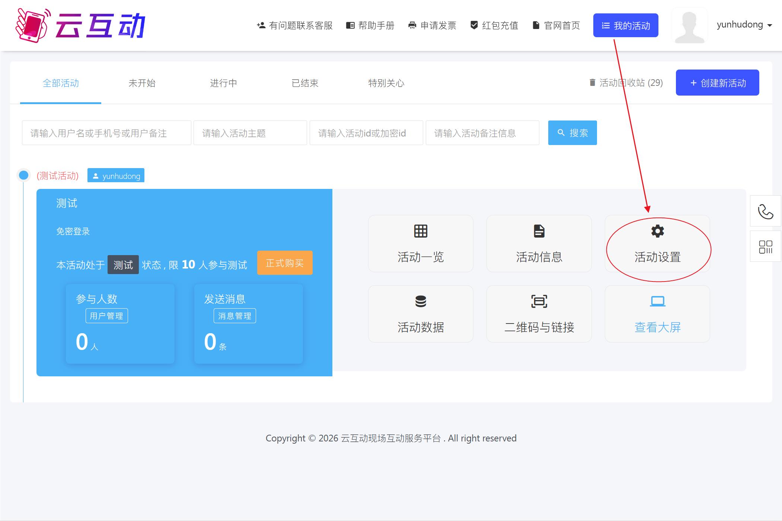Open the 二维码与链接 QR code icon
The image size is (782, 521).
[539, 301]
